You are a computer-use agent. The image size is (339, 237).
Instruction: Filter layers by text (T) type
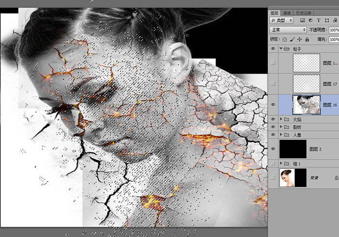[x=319, y=20]
